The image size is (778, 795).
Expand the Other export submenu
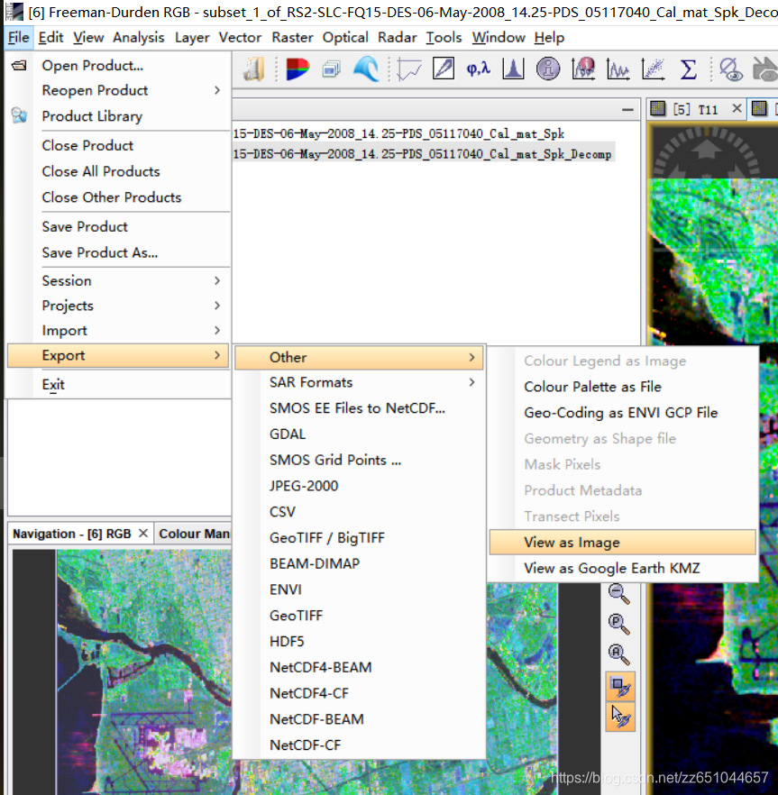[x=359, y=358]
